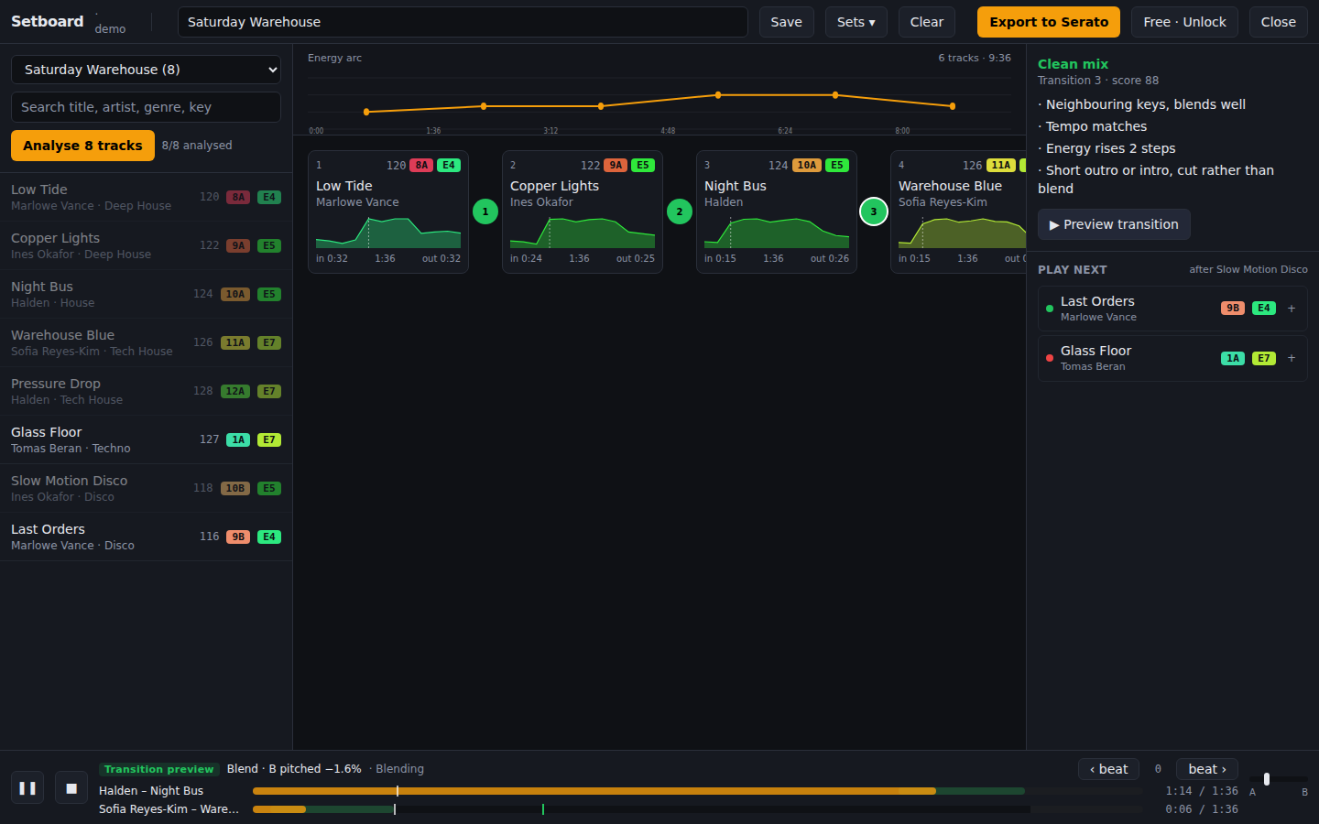The image size is (1319, 824).
Task: Click the E5 badge in Night Bus library row
Action: pyautogui.click(x=269, y=294)
